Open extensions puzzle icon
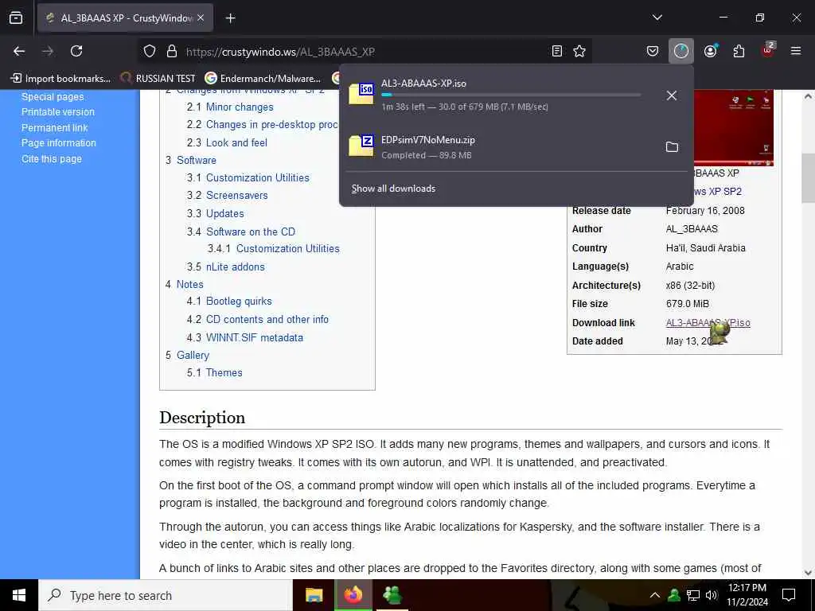The image size is (815, 611). [x=739, y=51]
